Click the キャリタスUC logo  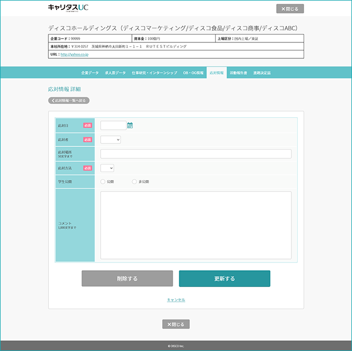[x=68, y=8]
